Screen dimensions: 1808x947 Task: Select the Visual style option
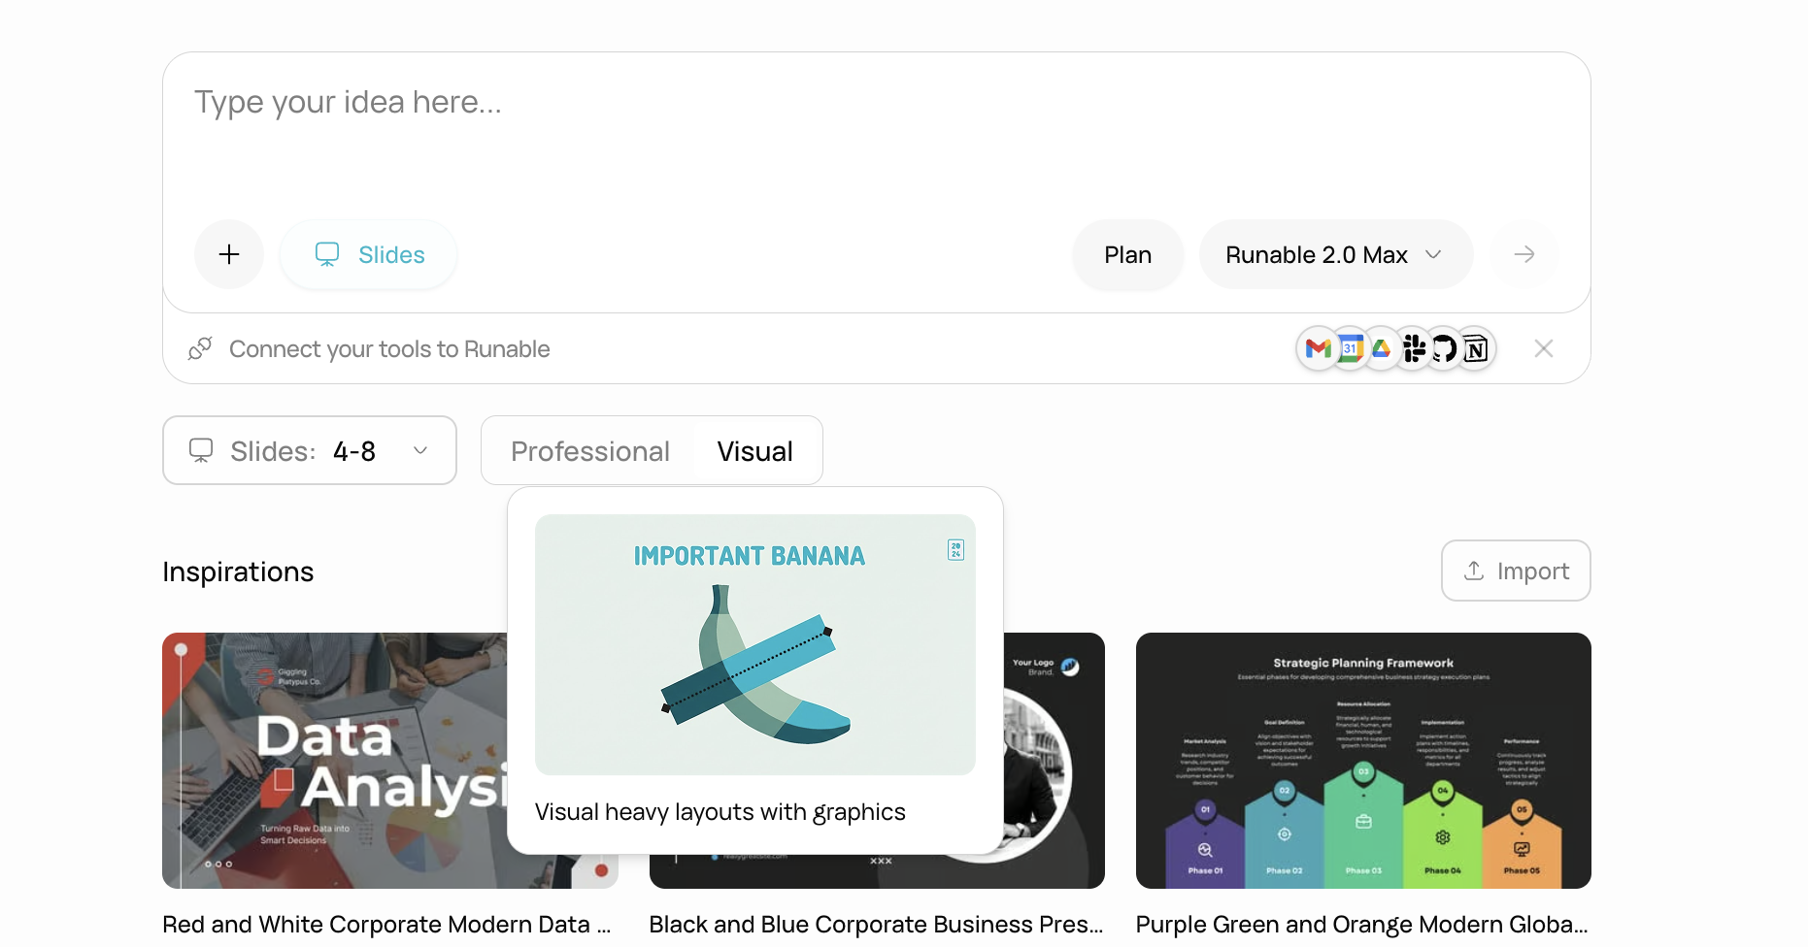[x=755, y=451]
